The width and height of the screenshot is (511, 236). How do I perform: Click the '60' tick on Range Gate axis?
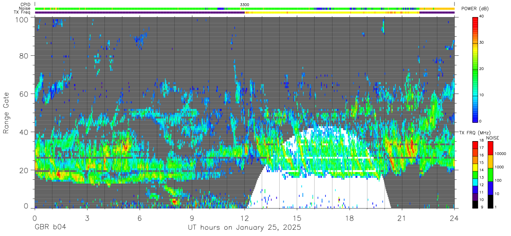24,94
